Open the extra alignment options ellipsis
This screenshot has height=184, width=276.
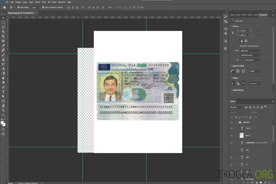point(110,7)
